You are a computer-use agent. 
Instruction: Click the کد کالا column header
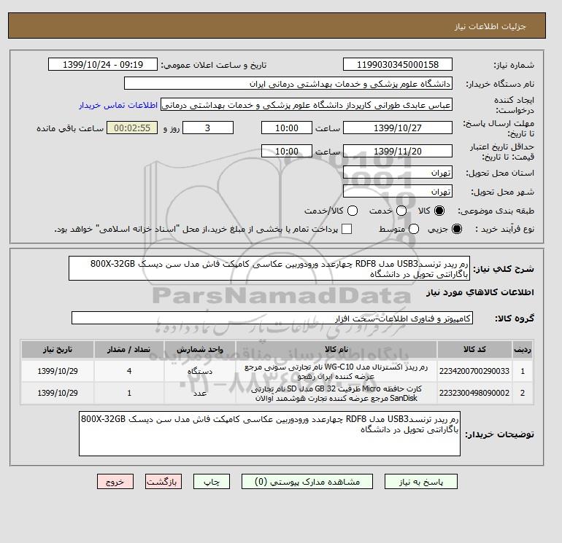point(474,349)
